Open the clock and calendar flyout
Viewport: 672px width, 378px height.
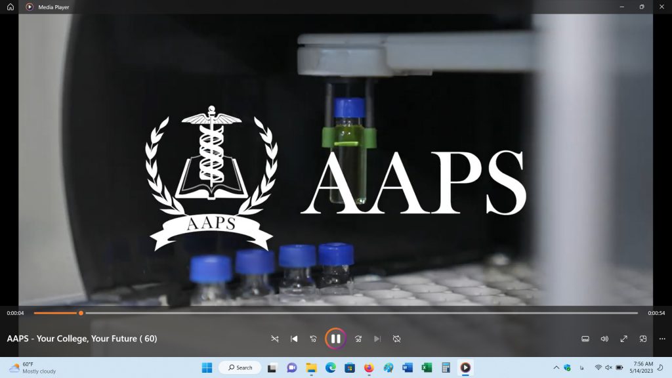click(x=641, y=367)
